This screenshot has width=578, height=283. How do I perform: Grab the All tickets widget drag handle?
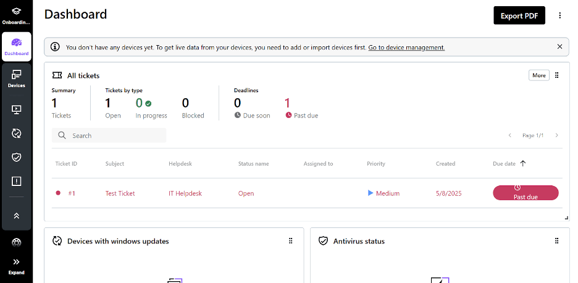coord(556,75)
